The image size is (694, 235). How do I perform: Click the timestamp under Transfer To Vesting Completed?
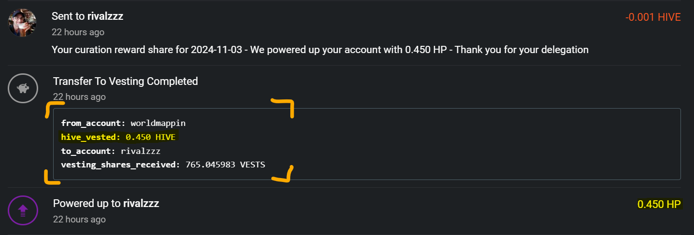(79, 97)
